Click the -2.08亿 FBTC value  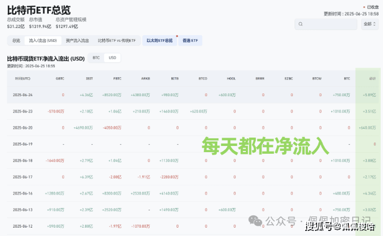tap(115, 177)
